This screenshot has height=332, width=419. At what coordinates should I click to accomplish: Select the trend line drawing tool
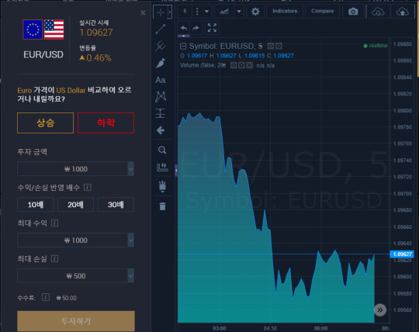pyautogui.click(x=161, y=29)
